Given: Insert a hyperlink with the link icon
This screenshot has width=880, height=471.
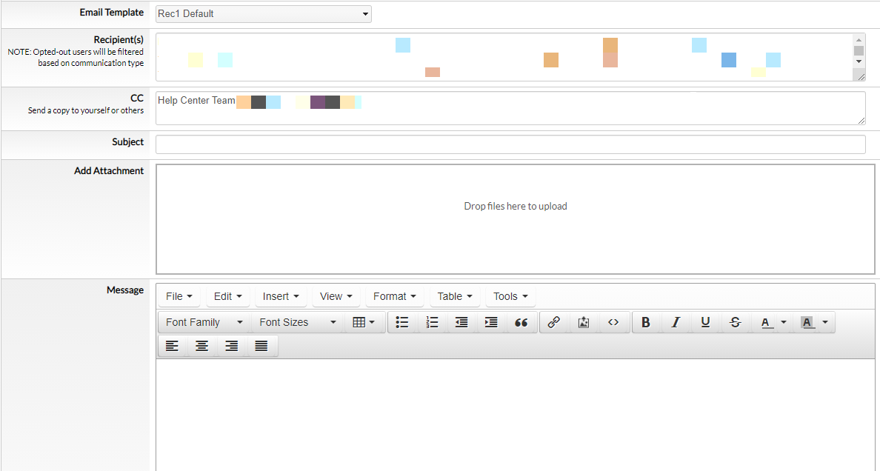Looking at the screenshot, I should [554, 322].
